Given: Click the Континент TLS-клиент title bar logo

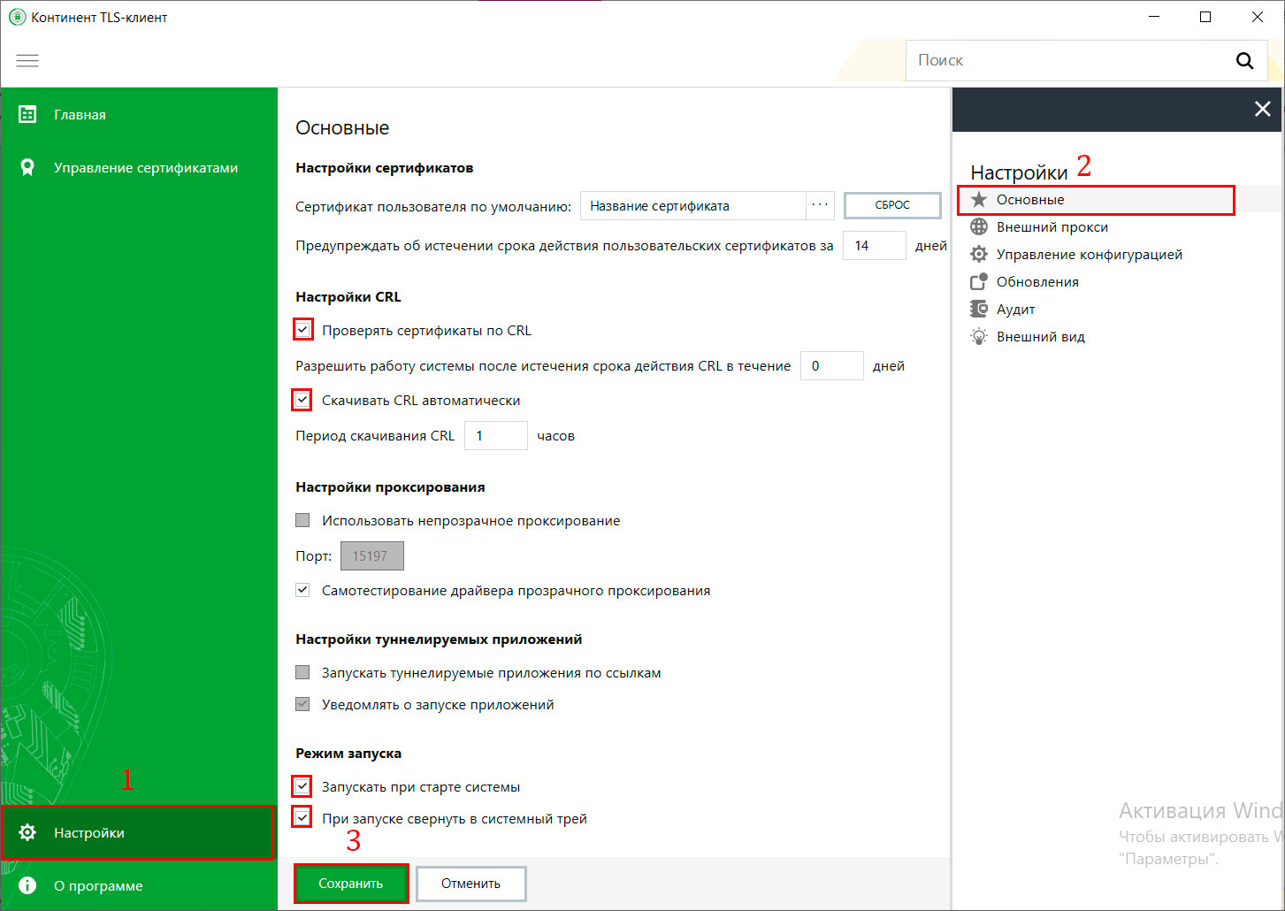Looking at the screenshot, I should (x=17, y=17).
